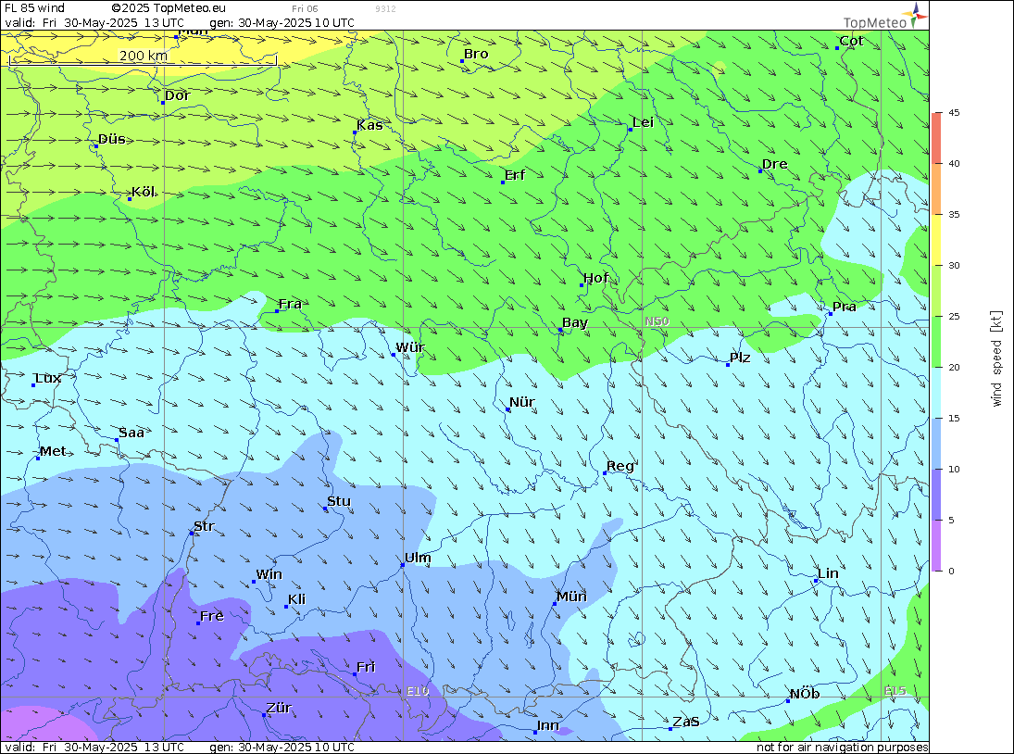Select the Inn city label
Image resolution: width=1014 pixels, height=754 pixels.
coord(547,725)
